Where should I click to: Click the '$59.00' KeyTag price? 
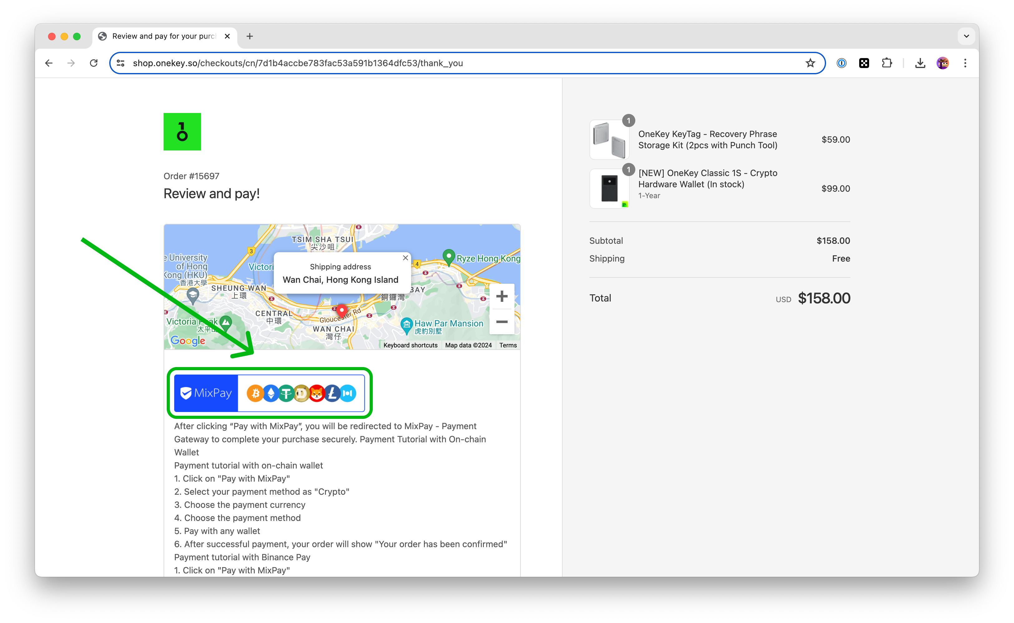836,140
